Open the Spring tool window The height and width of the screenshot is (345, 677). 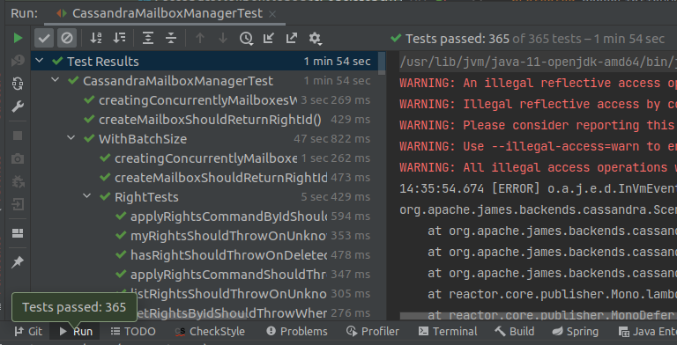pos(575,331)
